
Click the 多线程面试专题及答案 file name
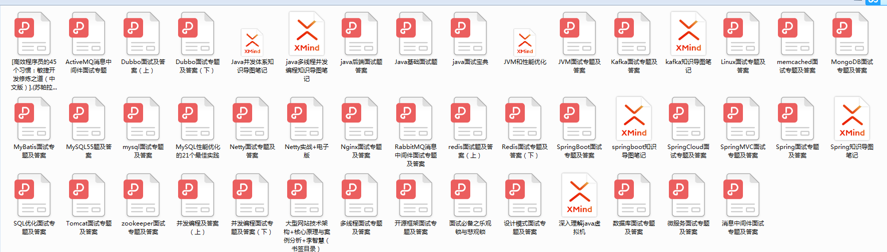click(361, 227)
